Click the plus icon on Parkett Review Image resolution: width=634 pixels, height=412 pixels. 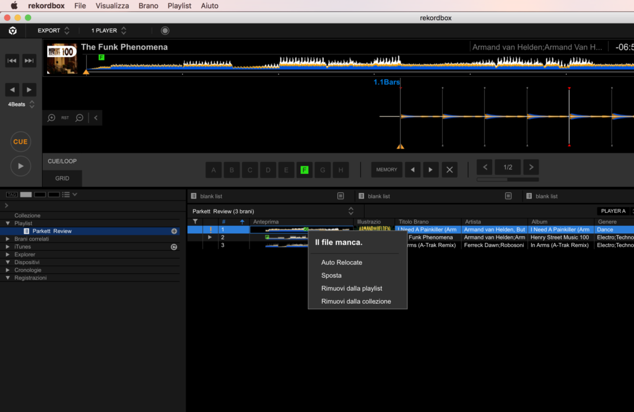click(x=174, y=231)
